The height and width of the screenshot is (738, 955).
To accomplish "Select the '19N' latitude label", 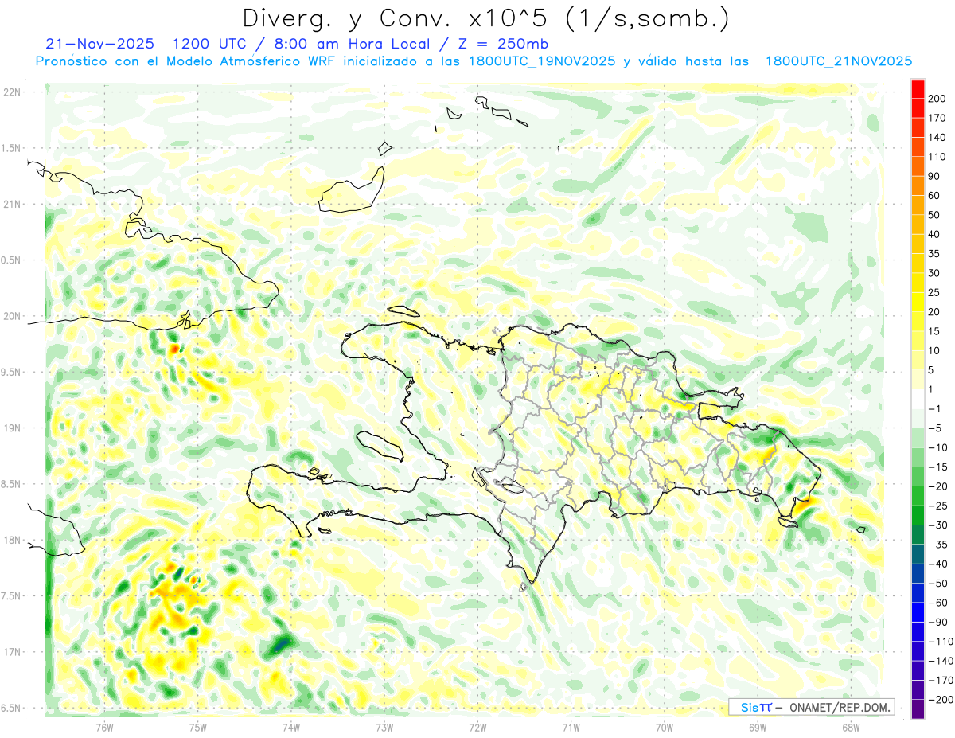I will tap(11, 428).
